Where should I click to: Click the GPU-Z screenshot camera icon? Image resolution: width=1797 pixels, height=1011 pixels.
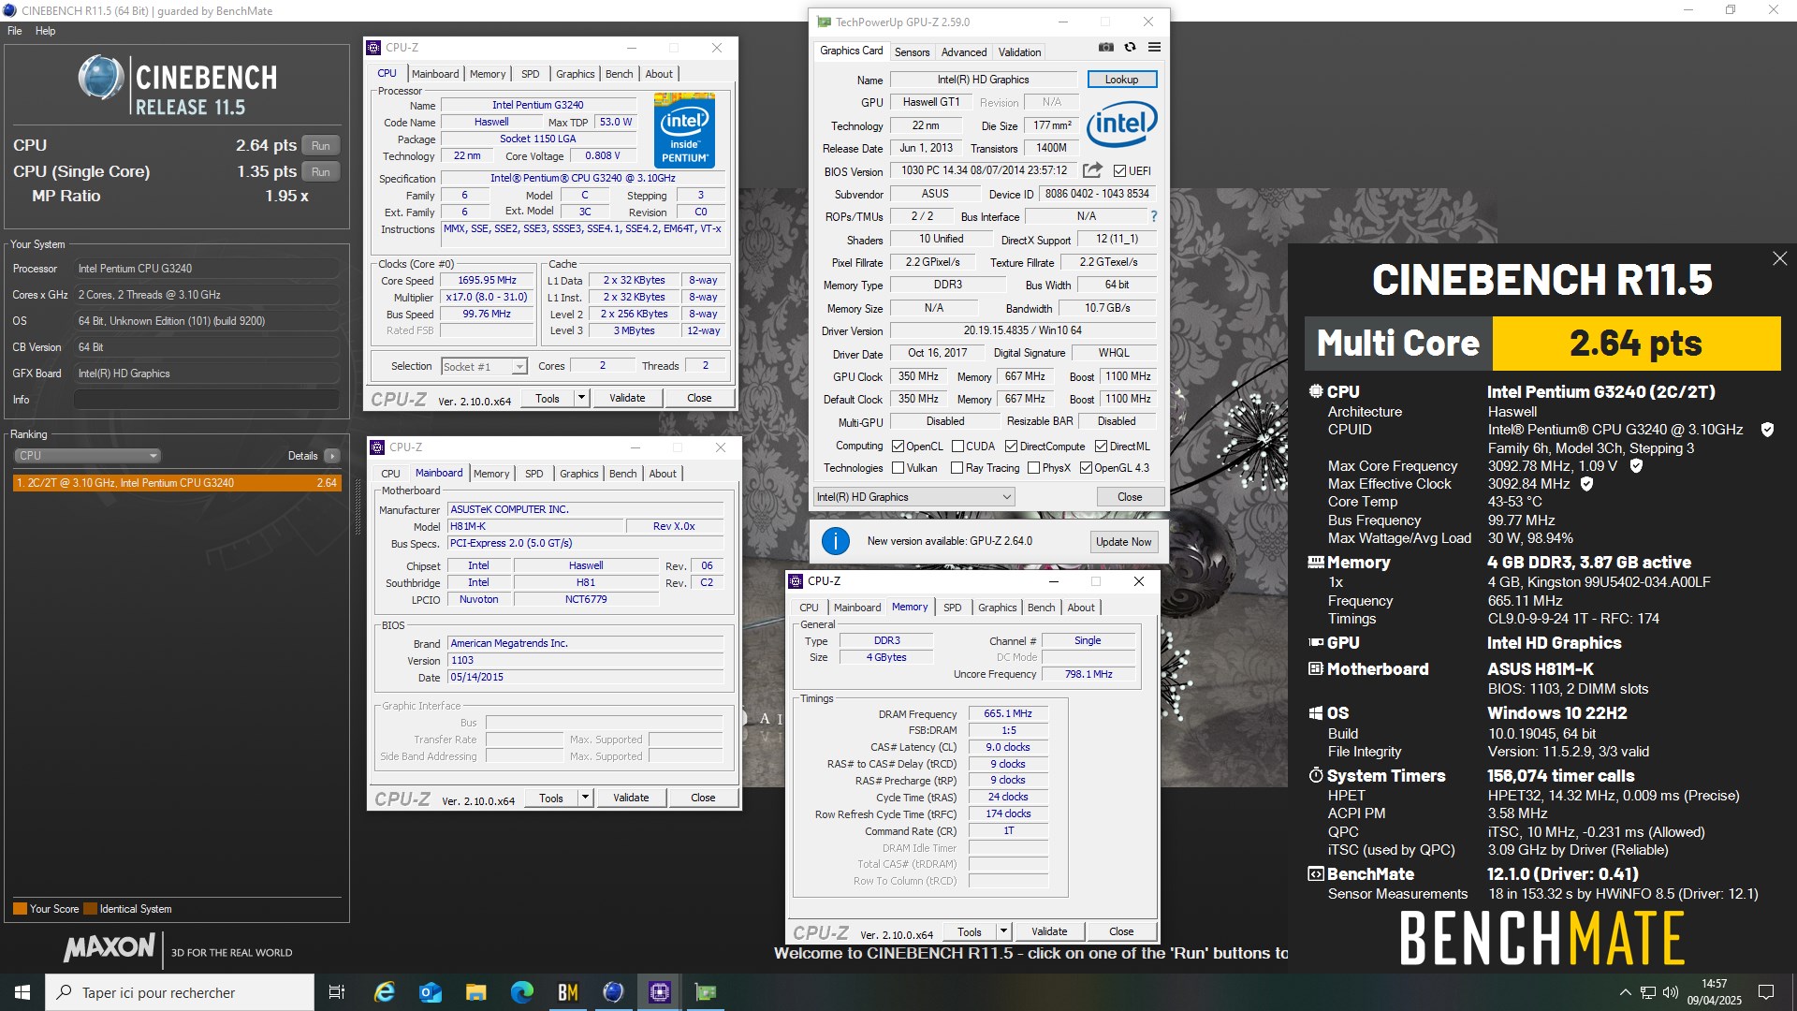pyautogui.click(x=1106, y=48)
